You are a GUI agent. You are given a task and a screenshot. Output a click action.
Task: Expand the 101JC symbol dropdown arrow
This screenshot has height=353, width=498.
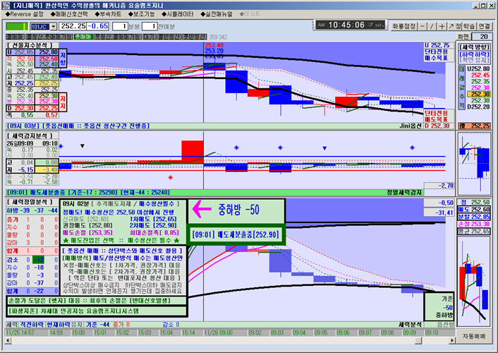(x=54, y=27)
